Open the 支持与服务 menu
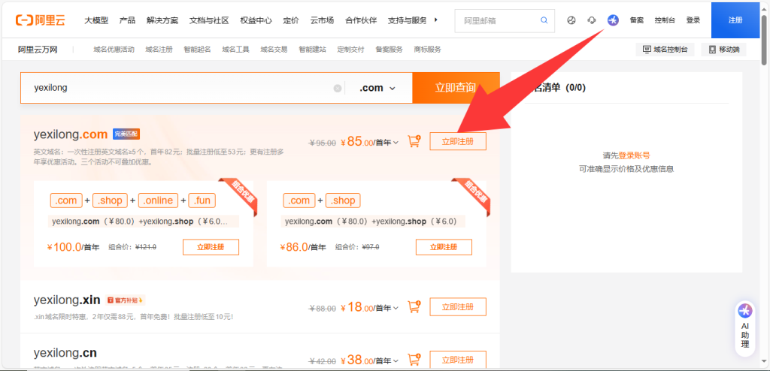 point(407,20)
